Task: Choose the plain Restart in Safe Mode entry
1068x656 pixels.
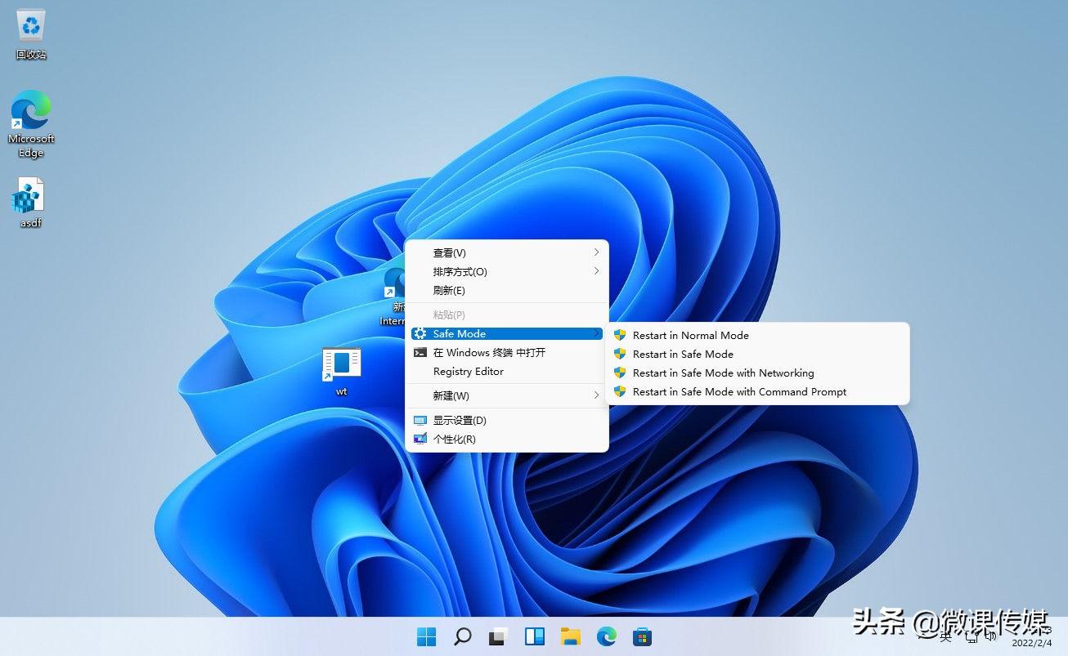Action: [x=759, y=354]
